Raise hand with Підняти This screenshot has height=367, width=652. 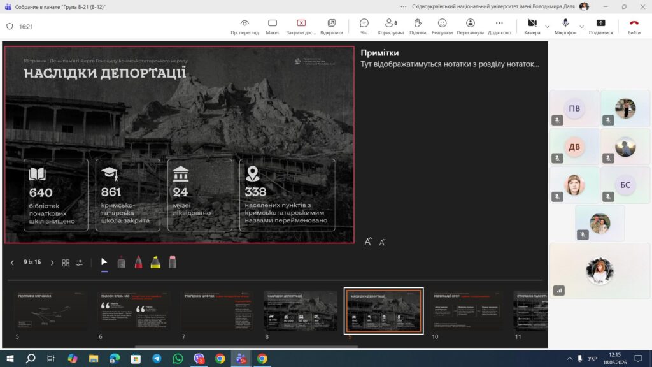pos(418,27)
